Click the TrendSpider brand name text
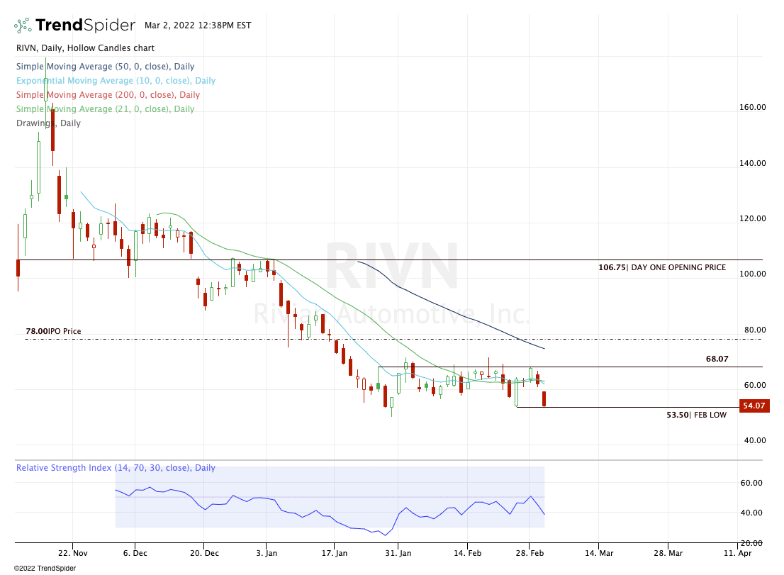 click(x=86, y=25)
